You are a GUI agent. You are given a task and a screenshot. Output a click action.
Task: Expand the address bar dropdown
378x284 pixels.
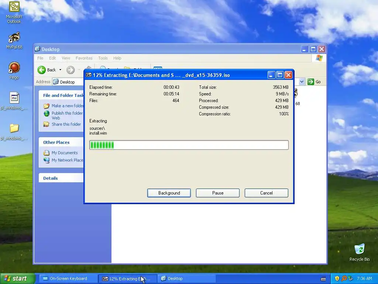[302, 82]
